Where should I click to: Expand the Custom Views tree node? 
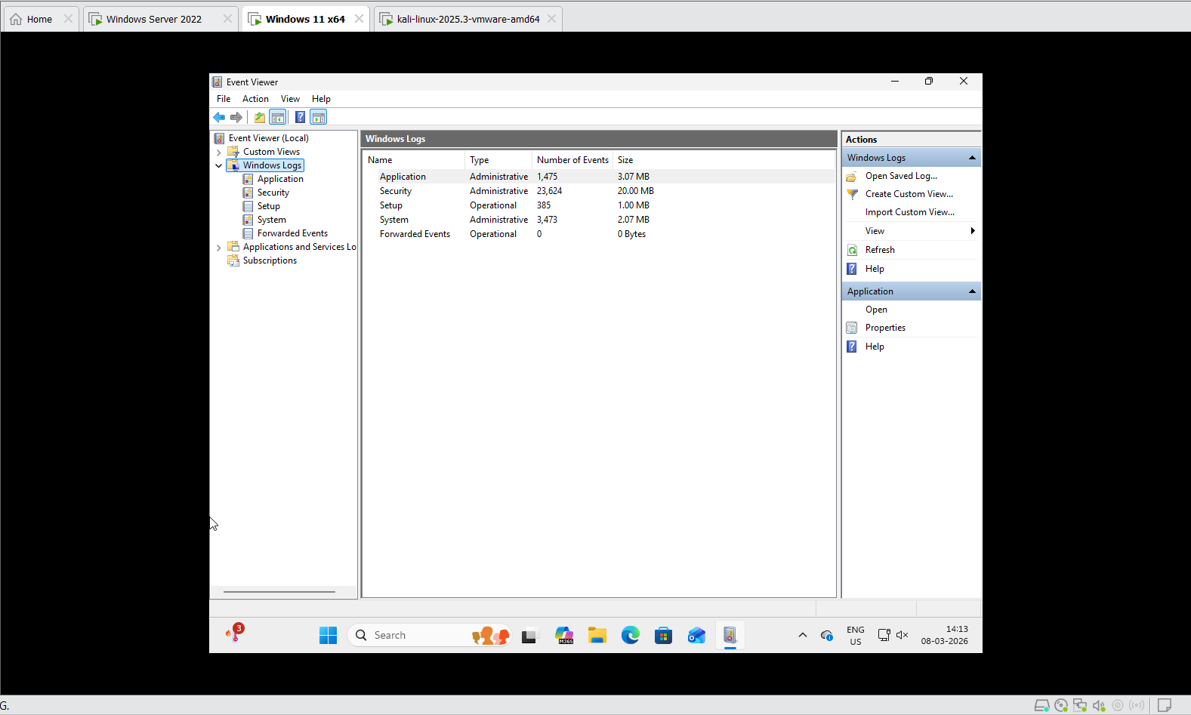point(219,153)
